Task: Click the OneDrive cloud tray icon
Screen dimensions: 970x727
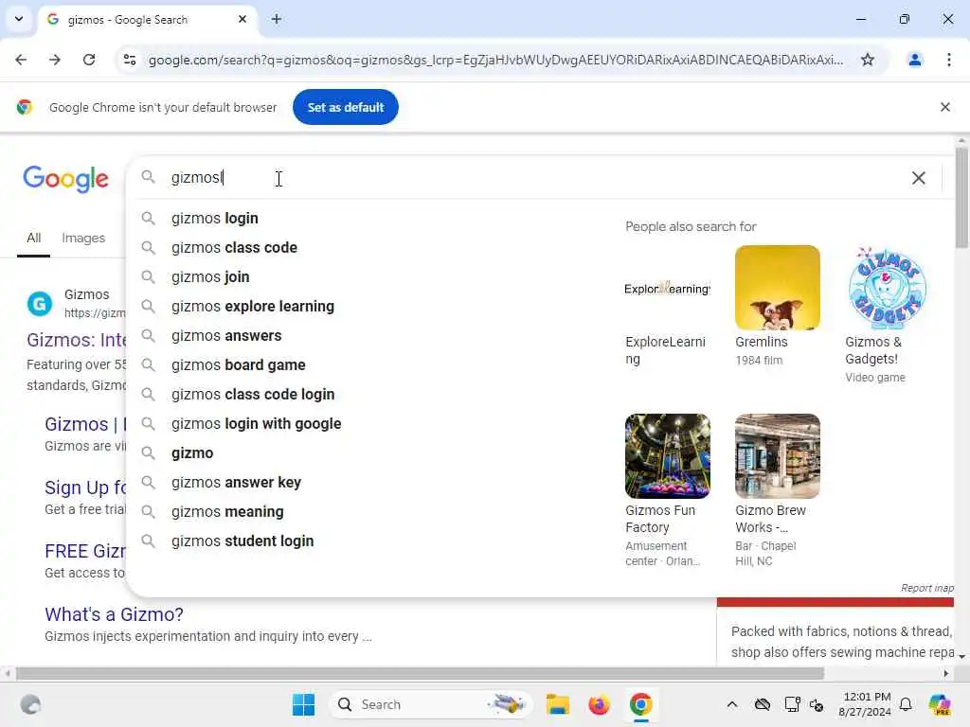Action: click(763, 704)
